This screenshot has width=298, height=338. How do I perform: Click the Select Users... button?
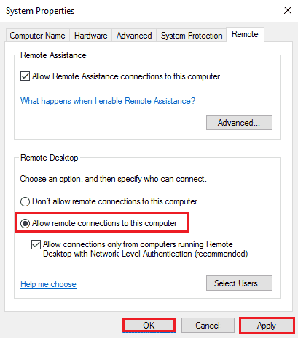(239, 283)
